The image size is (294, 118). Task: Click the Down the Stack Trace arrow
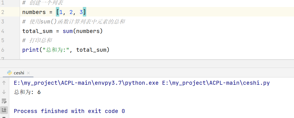[4, 92]
